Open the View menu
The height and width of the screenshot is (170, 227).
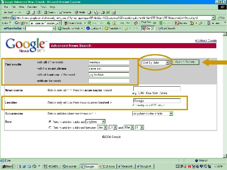[21, 7]
